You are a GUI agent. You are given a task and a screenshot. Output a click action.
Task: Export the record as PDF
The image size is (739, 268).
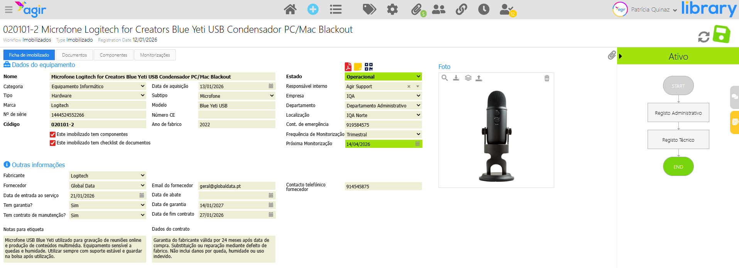(348, 67)
